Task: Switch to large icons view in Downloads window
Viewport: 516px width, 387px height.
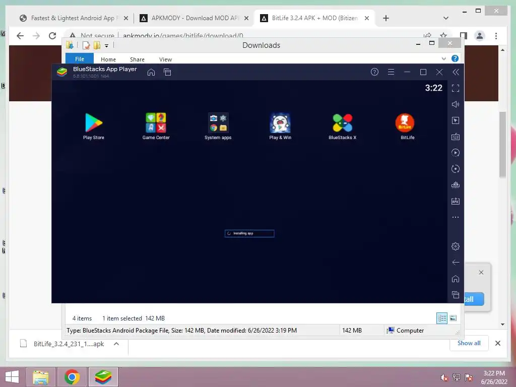Action: (453, 318)
